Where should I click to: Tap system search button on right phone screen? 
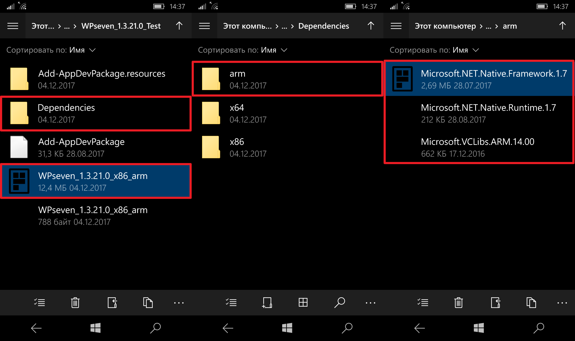[539, 328]
